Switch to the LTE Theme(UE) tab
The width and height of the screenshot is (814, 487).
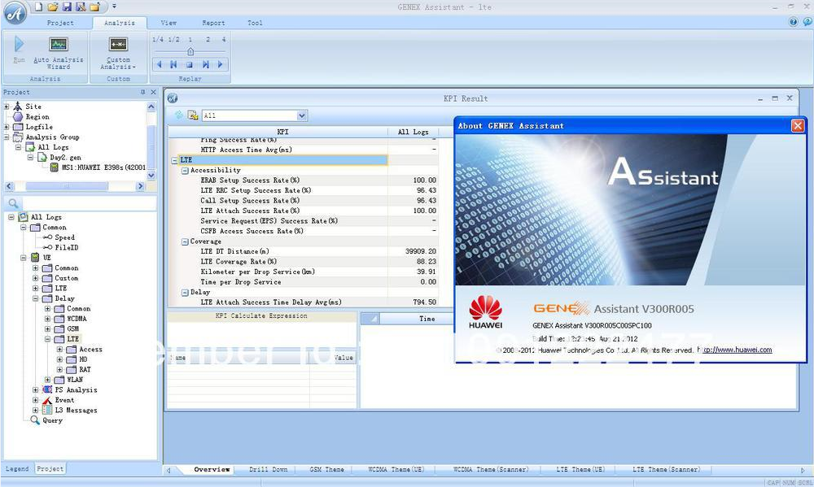[580, 469]
